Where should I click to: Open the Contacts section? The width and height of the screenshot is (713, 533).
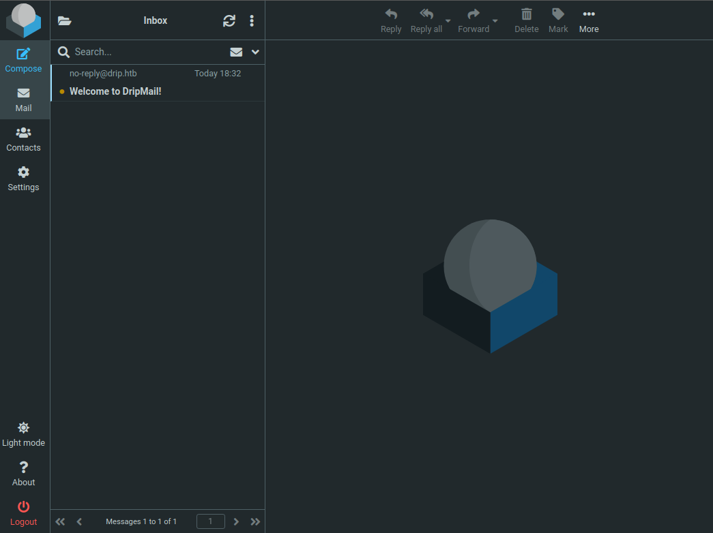click(24, 139)
